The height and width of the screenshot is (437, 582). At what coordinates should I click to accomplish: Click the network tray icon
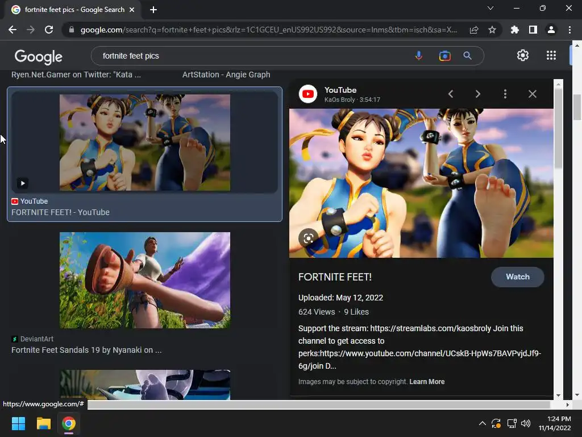[512, 423]
